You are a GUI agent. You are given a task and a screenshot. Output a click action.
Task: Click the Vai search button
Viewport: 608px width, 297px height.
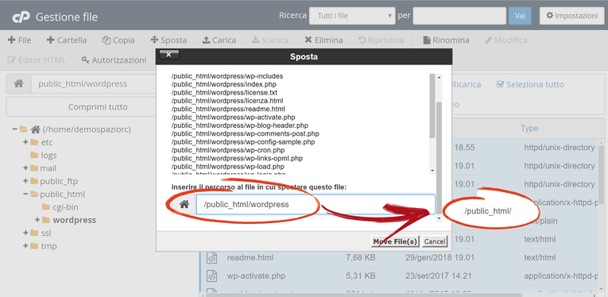coord(520,16)
